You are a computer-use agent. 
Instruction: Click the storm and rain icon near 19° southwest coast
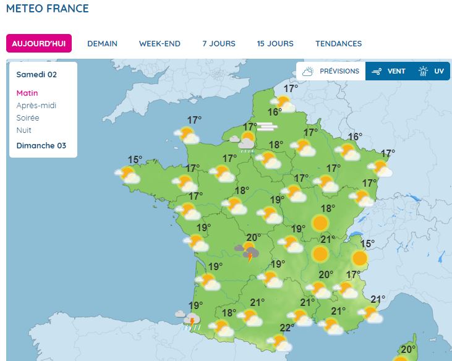(189, 320)
